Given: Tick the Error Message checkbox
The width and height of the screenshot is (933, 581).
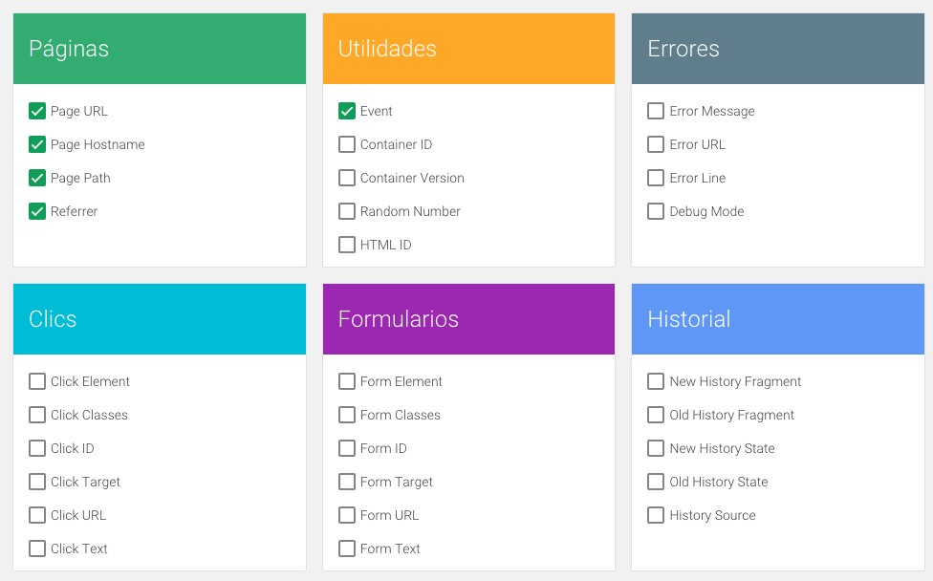Looking at the screenshot, I should click(x=656, y=111).
